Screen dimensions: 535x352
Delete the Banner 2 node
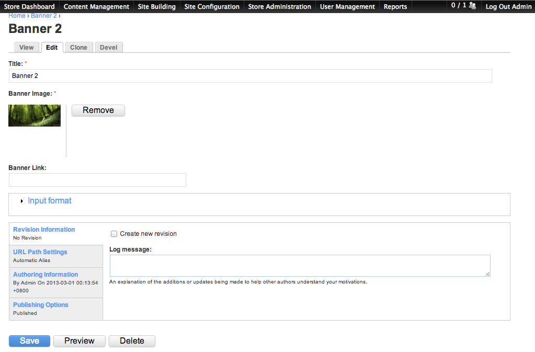point(132,340)
